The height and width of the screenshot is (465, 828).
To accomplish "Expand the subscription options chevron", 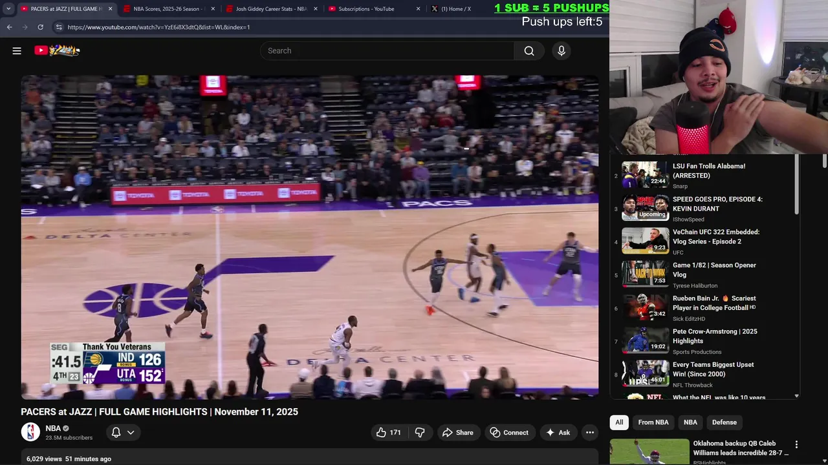I will tap(131, 433).
